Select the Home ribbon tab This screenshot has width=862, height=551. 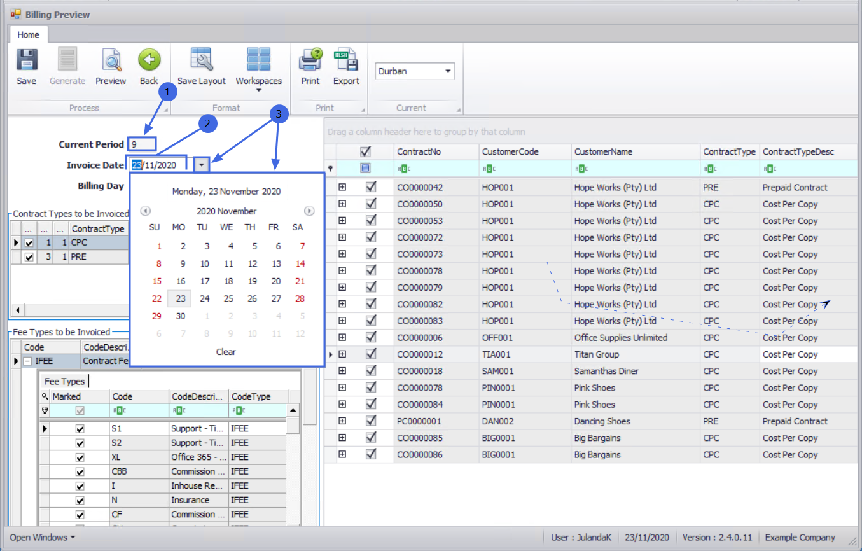point(28,35)
